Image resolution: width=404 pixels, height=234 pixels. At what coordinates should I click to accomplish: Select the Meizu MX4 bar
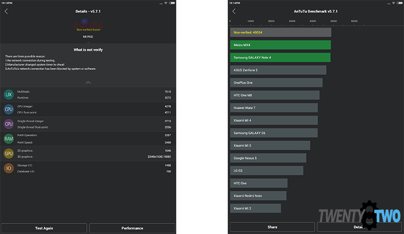point(281,45)
